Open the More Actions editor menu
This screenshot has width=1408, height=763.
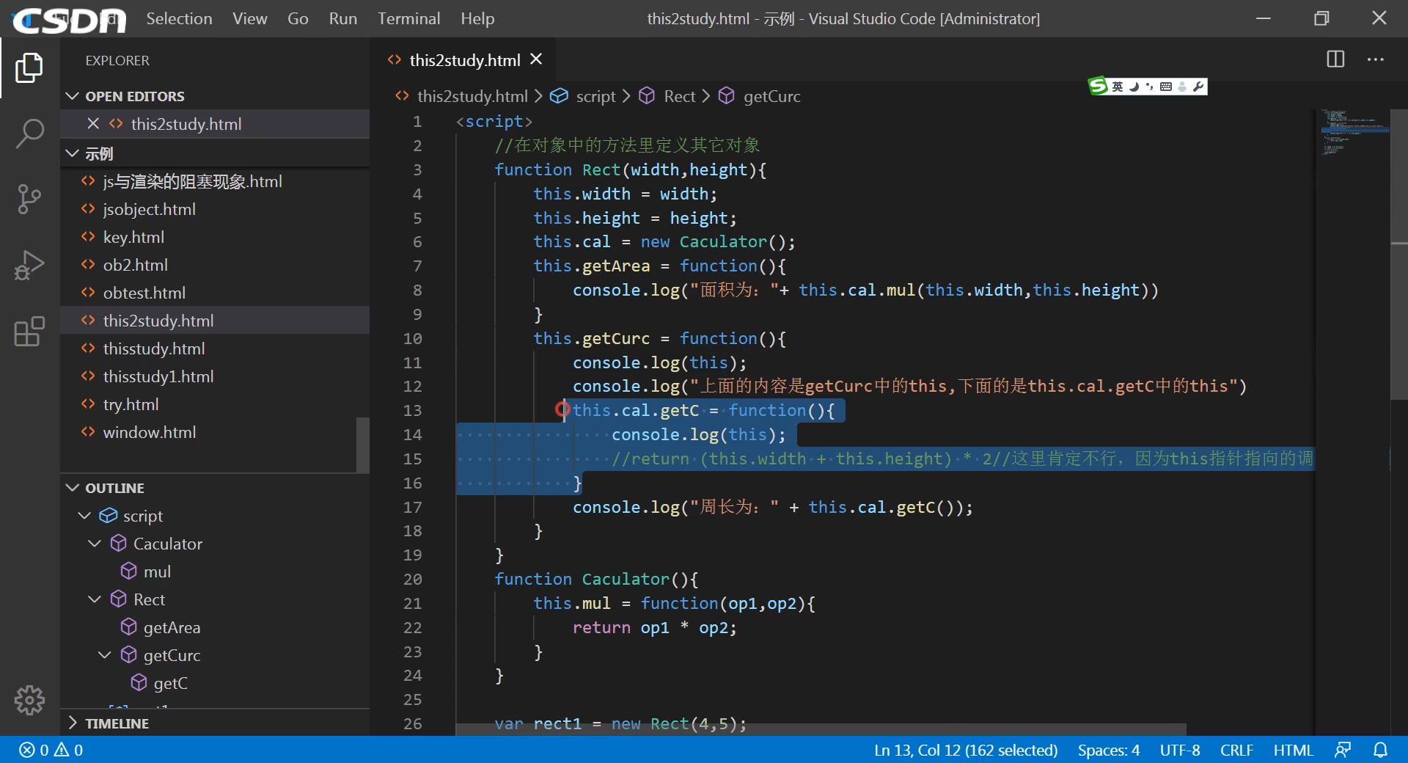(x=1376, y=59)
